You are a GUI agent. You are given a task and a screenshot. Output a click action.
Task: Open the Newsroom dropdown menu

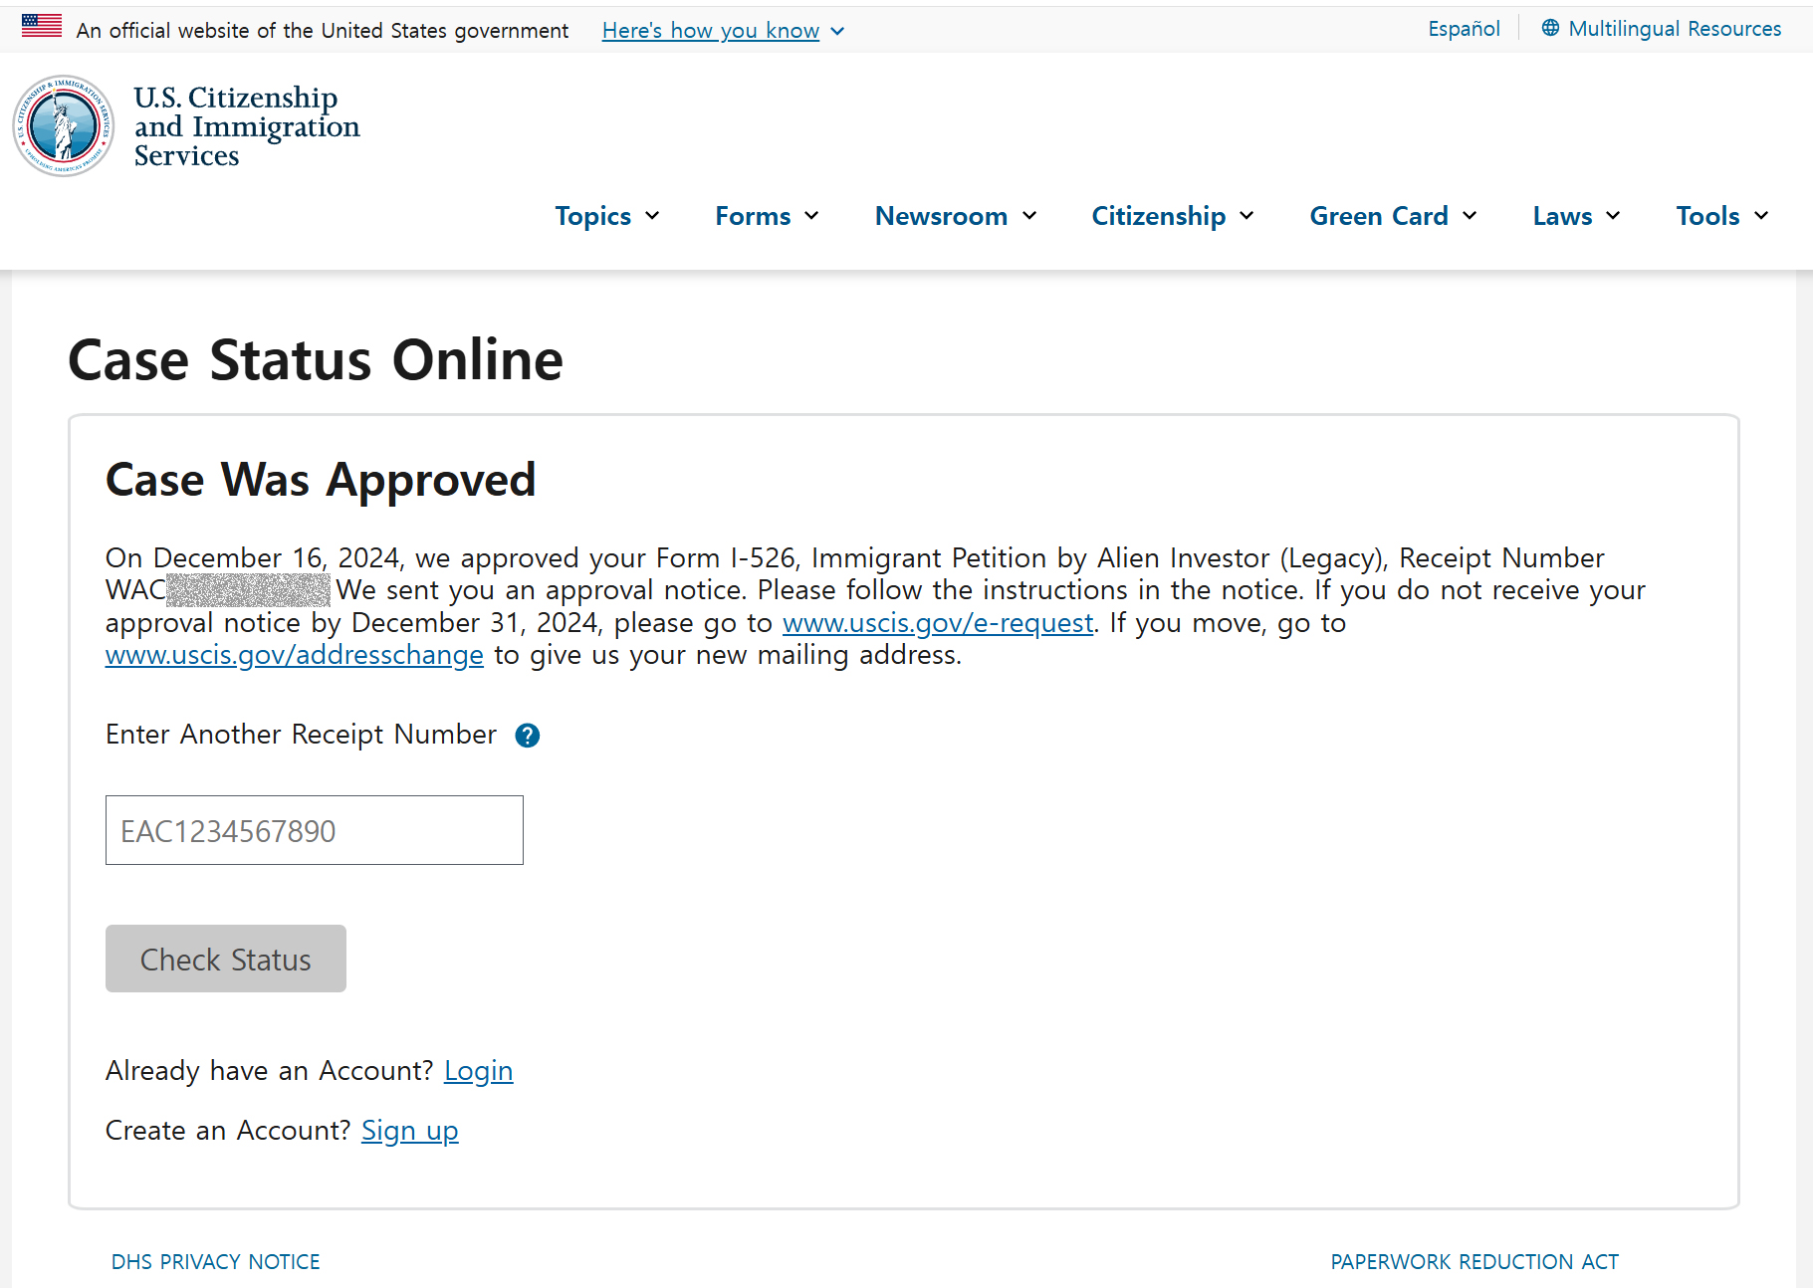[956, 216]
